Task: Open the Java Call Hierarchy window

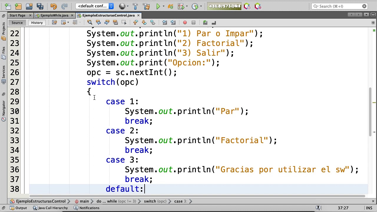Action: click(x=50, y=208)
